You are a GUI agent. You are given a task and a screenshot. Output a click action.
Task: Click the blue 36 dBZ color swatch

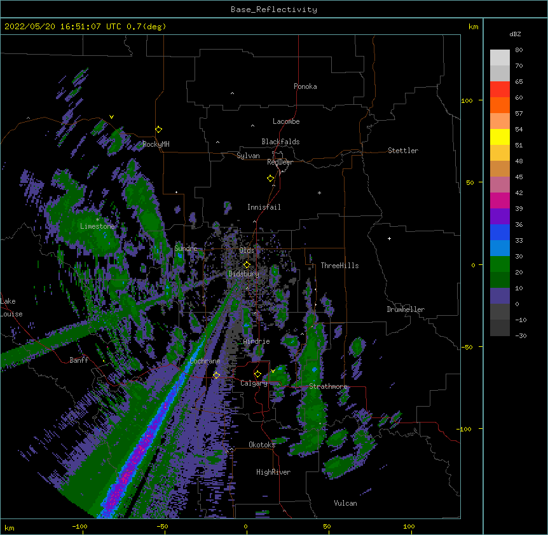[500, 232]
